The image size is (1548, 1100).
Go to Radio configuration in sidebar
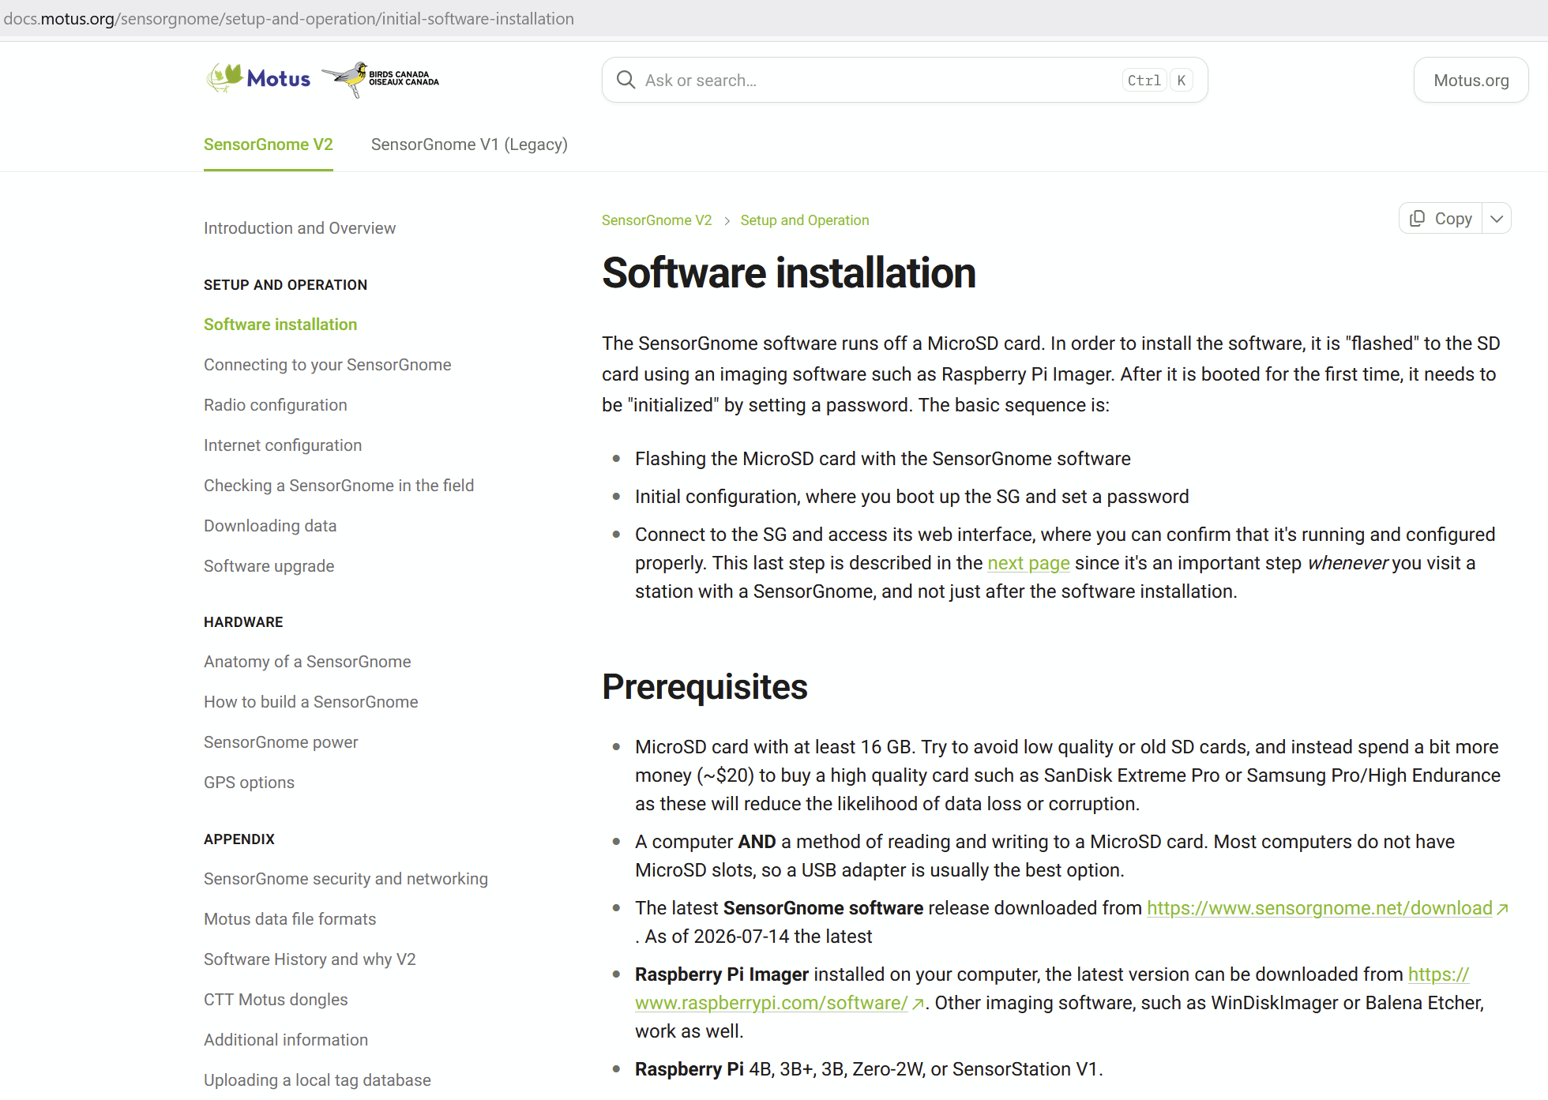pyautogui.click(x=275, y=405)
